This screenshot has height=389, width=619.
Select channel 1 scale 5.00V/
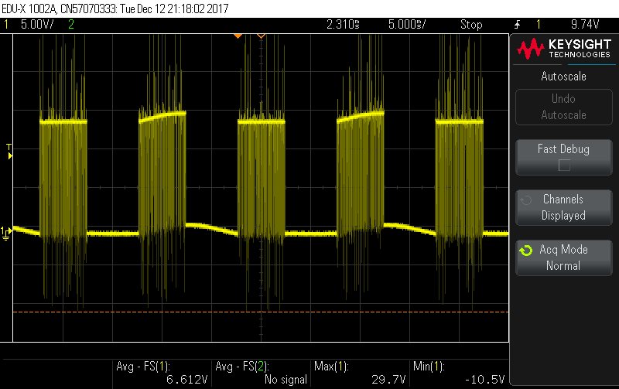coord(37,25)
